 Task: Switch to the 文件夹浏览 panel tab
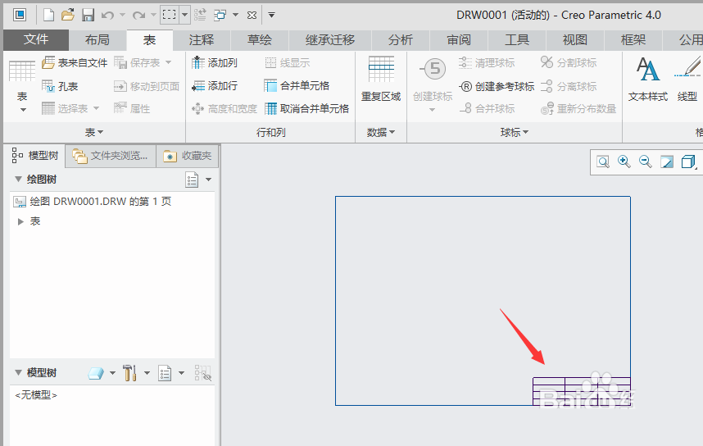(111, 155)
